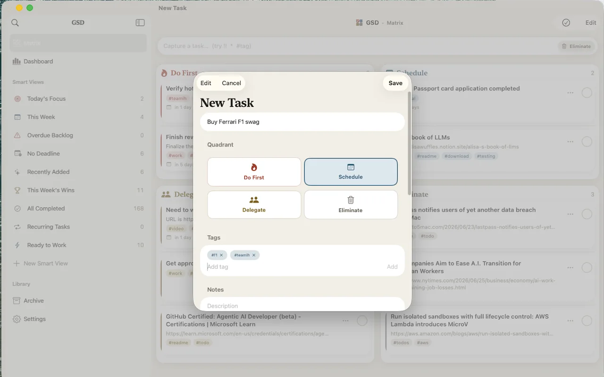The height and width of the screenshot is (377, 604).
Task: Click the Ready to Work lightning icon
Action: 17,245
